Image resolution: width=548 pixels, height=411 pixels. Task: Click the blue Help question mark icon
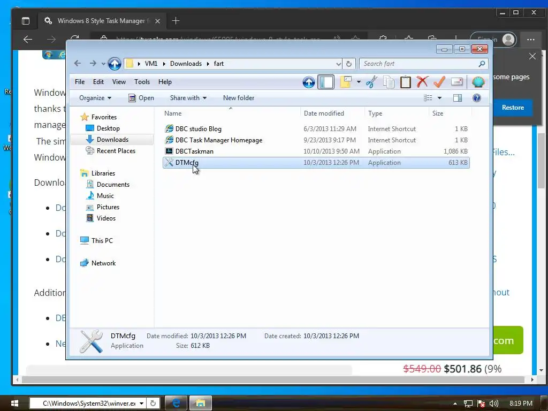point(477,98)
